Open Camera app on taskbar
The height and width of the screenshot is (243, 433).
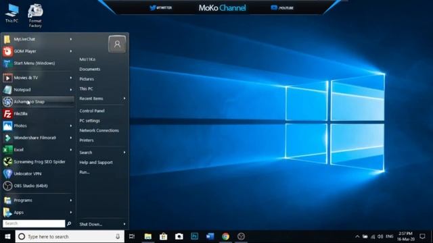(x=179, y=236)
